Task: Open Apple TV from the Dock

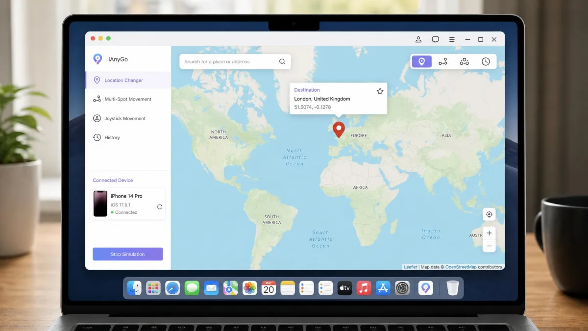Action: click(345, 288)
